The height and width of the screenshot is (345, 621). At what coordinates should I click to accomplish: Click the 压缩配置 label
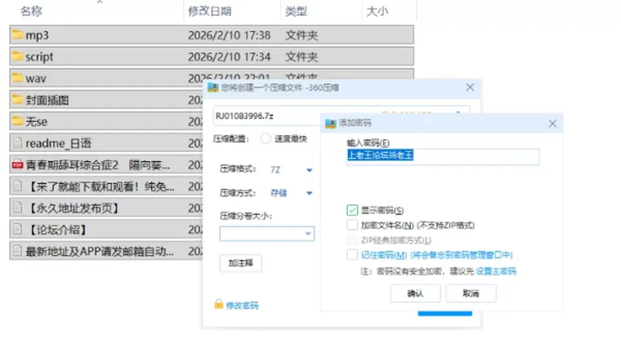(231, 139)
